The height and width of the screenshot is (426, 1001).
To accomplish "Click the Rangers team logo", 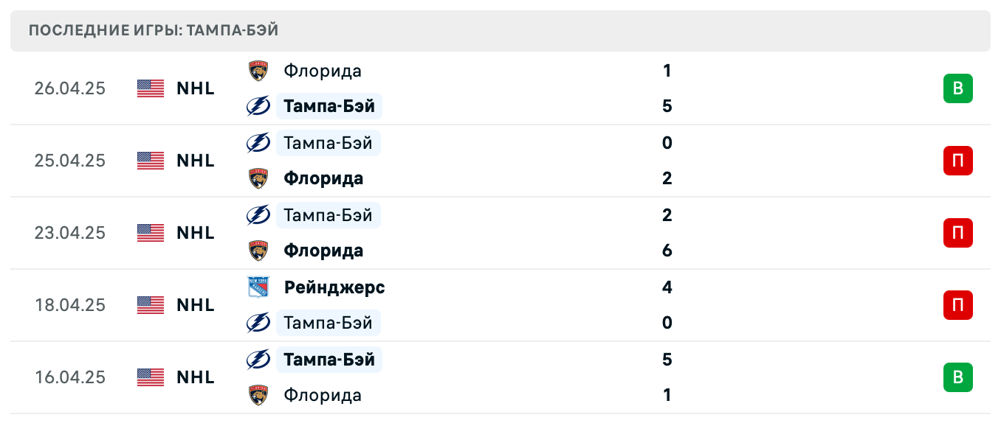I will tap(258, 287).
